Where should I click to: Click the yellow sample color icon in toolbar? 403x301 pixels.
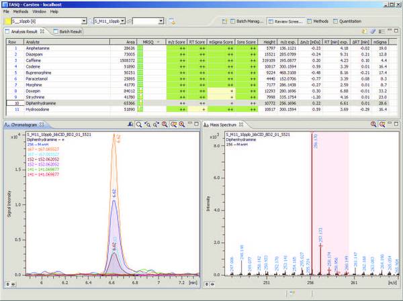[8, 21]
